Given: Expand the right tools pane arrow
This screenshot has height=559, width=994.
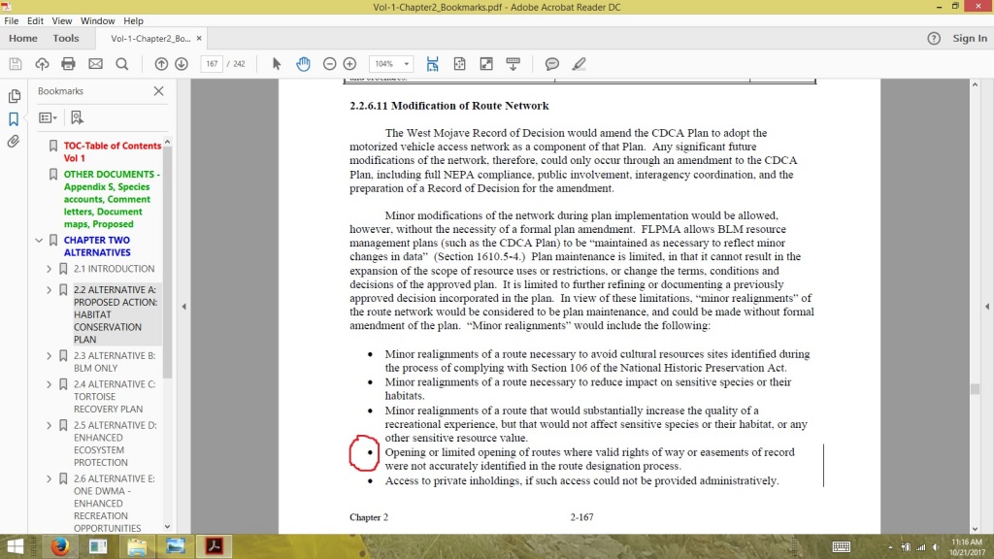Looking at the screenshot, I should click(x=987, y=306).
